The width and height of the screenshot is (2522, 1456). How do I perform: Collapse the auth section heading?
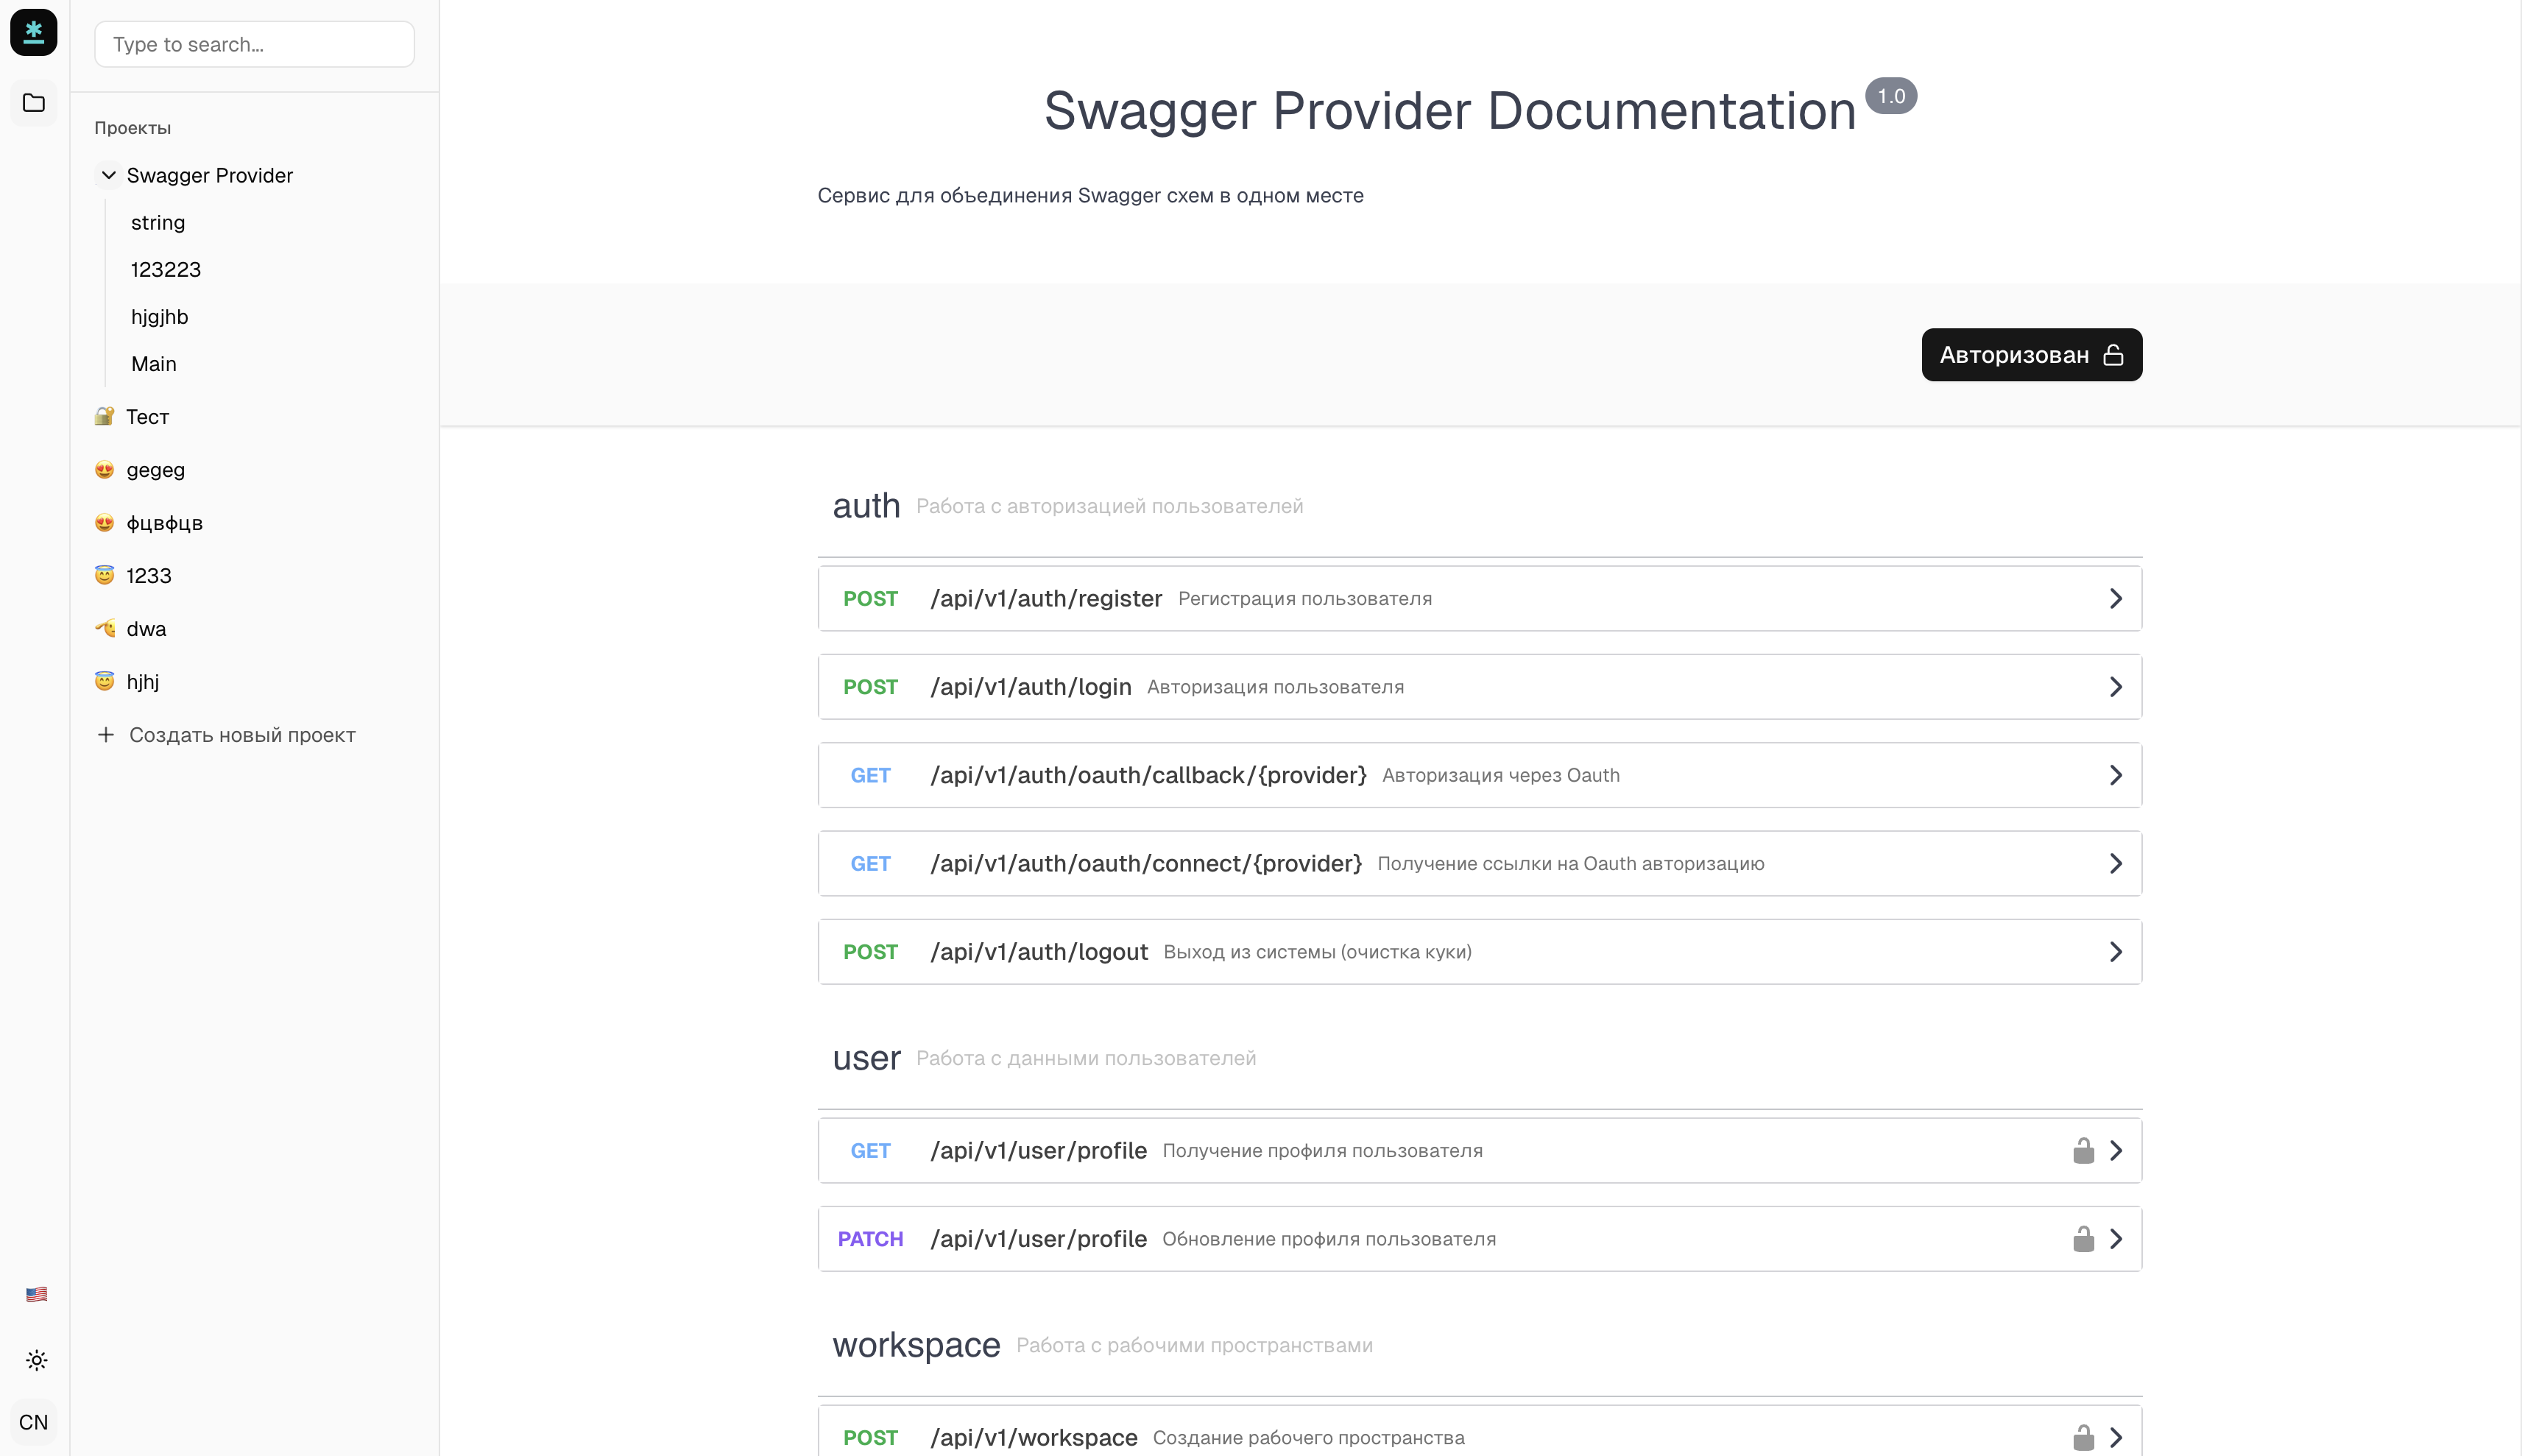(866, 506)
